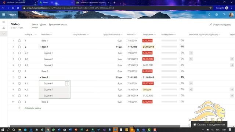
Task: Toggle the left navigation hamburger menu
Action: tap(4, 22)
